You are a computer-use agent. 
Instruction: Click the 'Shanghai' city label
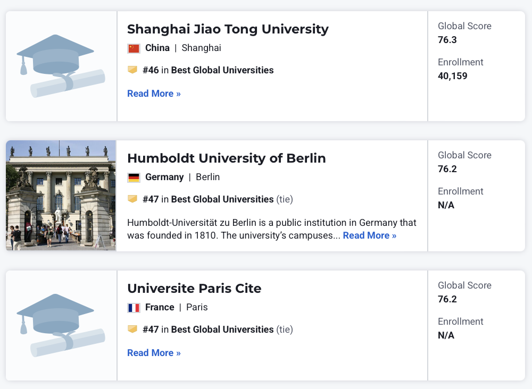pyautogui.click(x=201, y=48)
